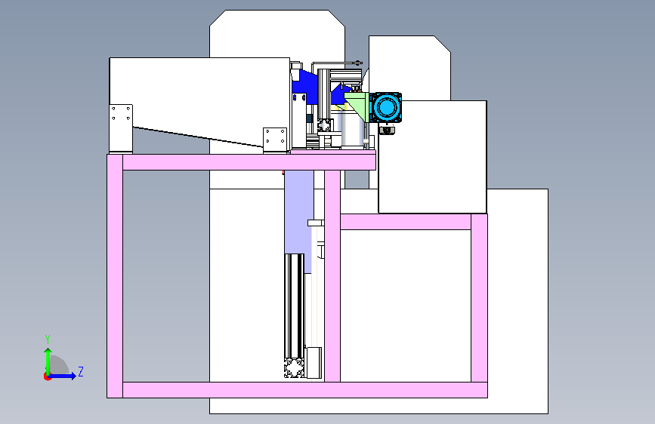655x424 pixels.
Task: Select the white cylinder below the green bracket
Action: 352,128
